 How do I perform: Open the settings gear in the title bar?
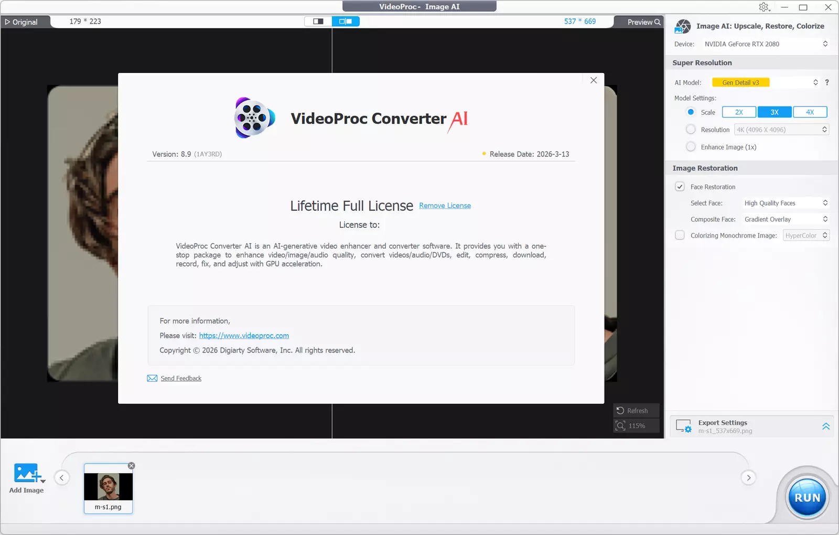click(x=764, y=7)
